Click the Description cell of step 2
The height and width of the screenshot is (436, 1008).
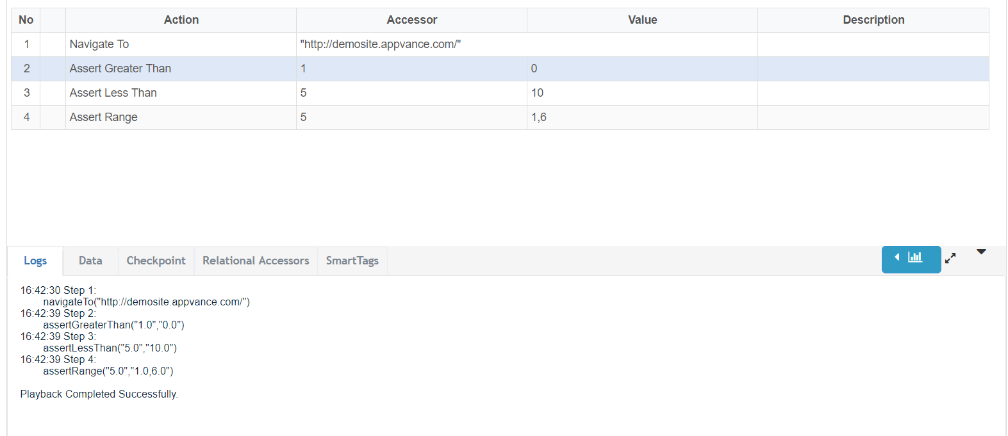(x=873, y=69)
